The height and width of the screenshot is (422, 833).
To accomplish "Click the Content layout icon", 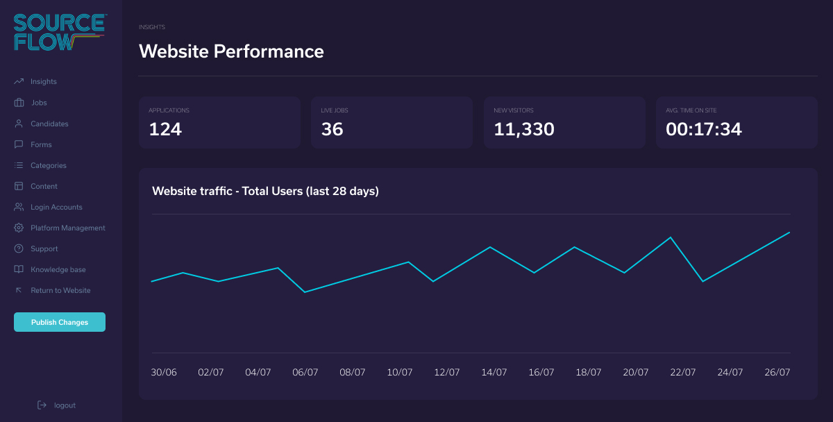I will (19, 186).
